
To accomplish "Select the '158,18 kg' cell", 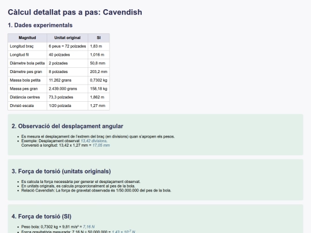I will pos(99,89).
